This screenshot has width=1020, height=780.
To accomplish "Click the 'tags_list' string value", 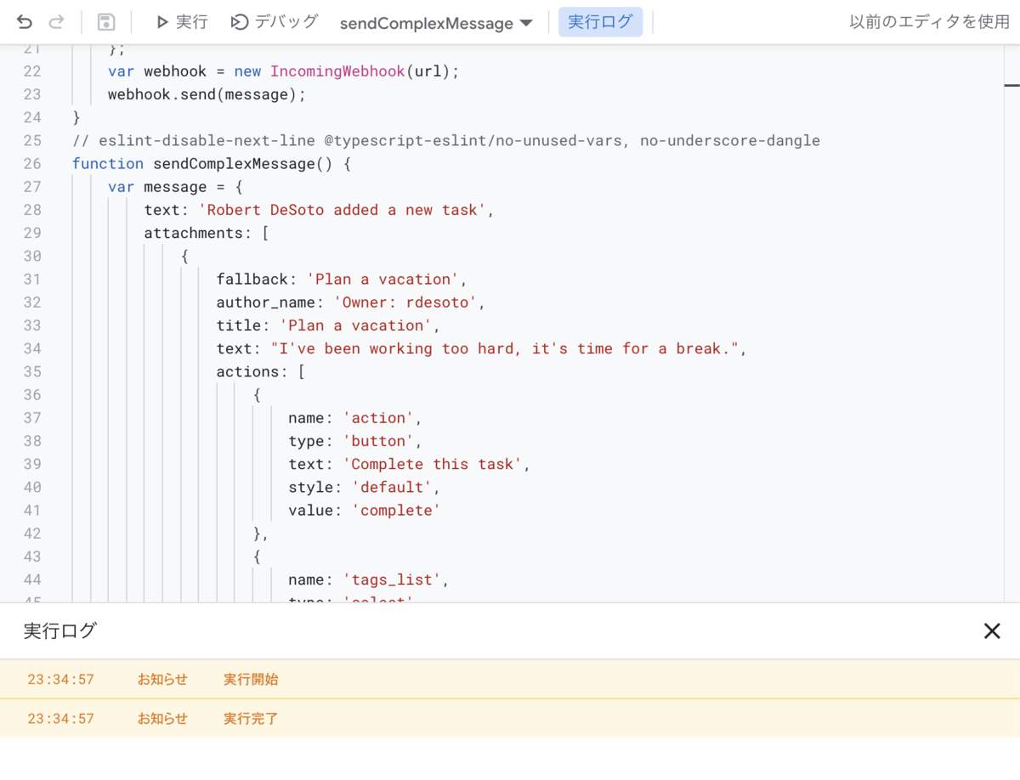I will (391, 579).
